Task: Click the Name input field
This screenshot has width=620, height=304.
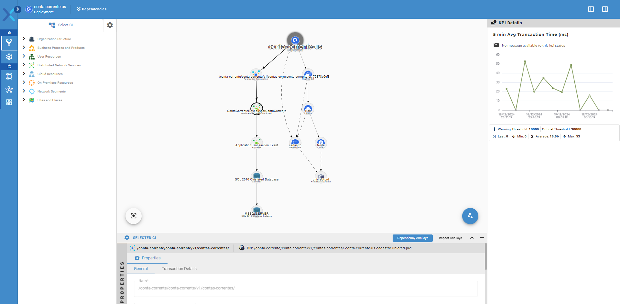Action: click(x=306, y=288)
